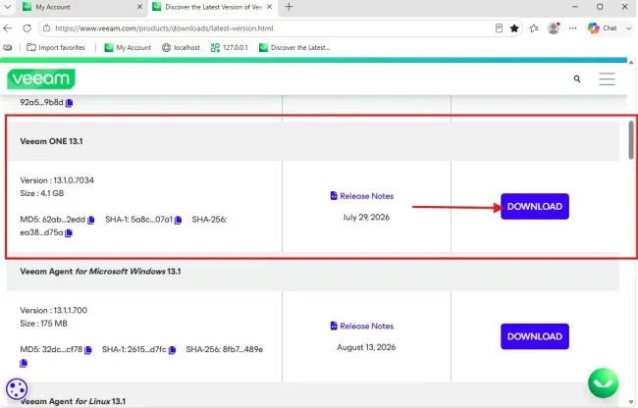The height and width of the screenshot is (408, 638).
Task: Copy Veeam ONE SHA-1 5a8c...07a1 hash
Action: tap(178, 220)
